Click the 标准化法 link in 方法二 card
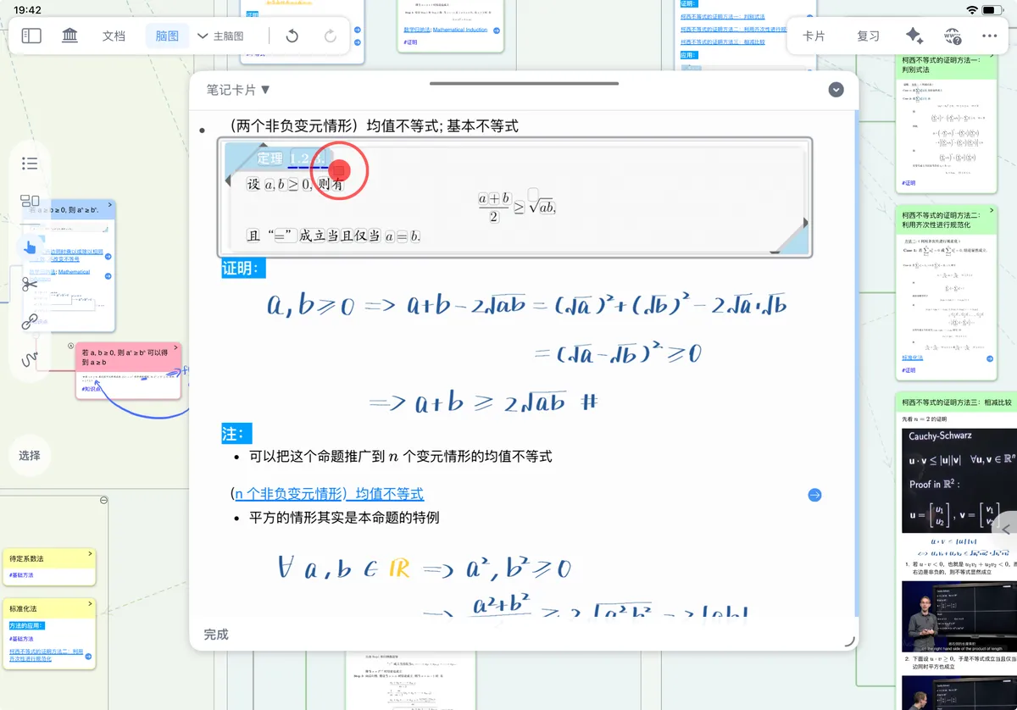 914,358
